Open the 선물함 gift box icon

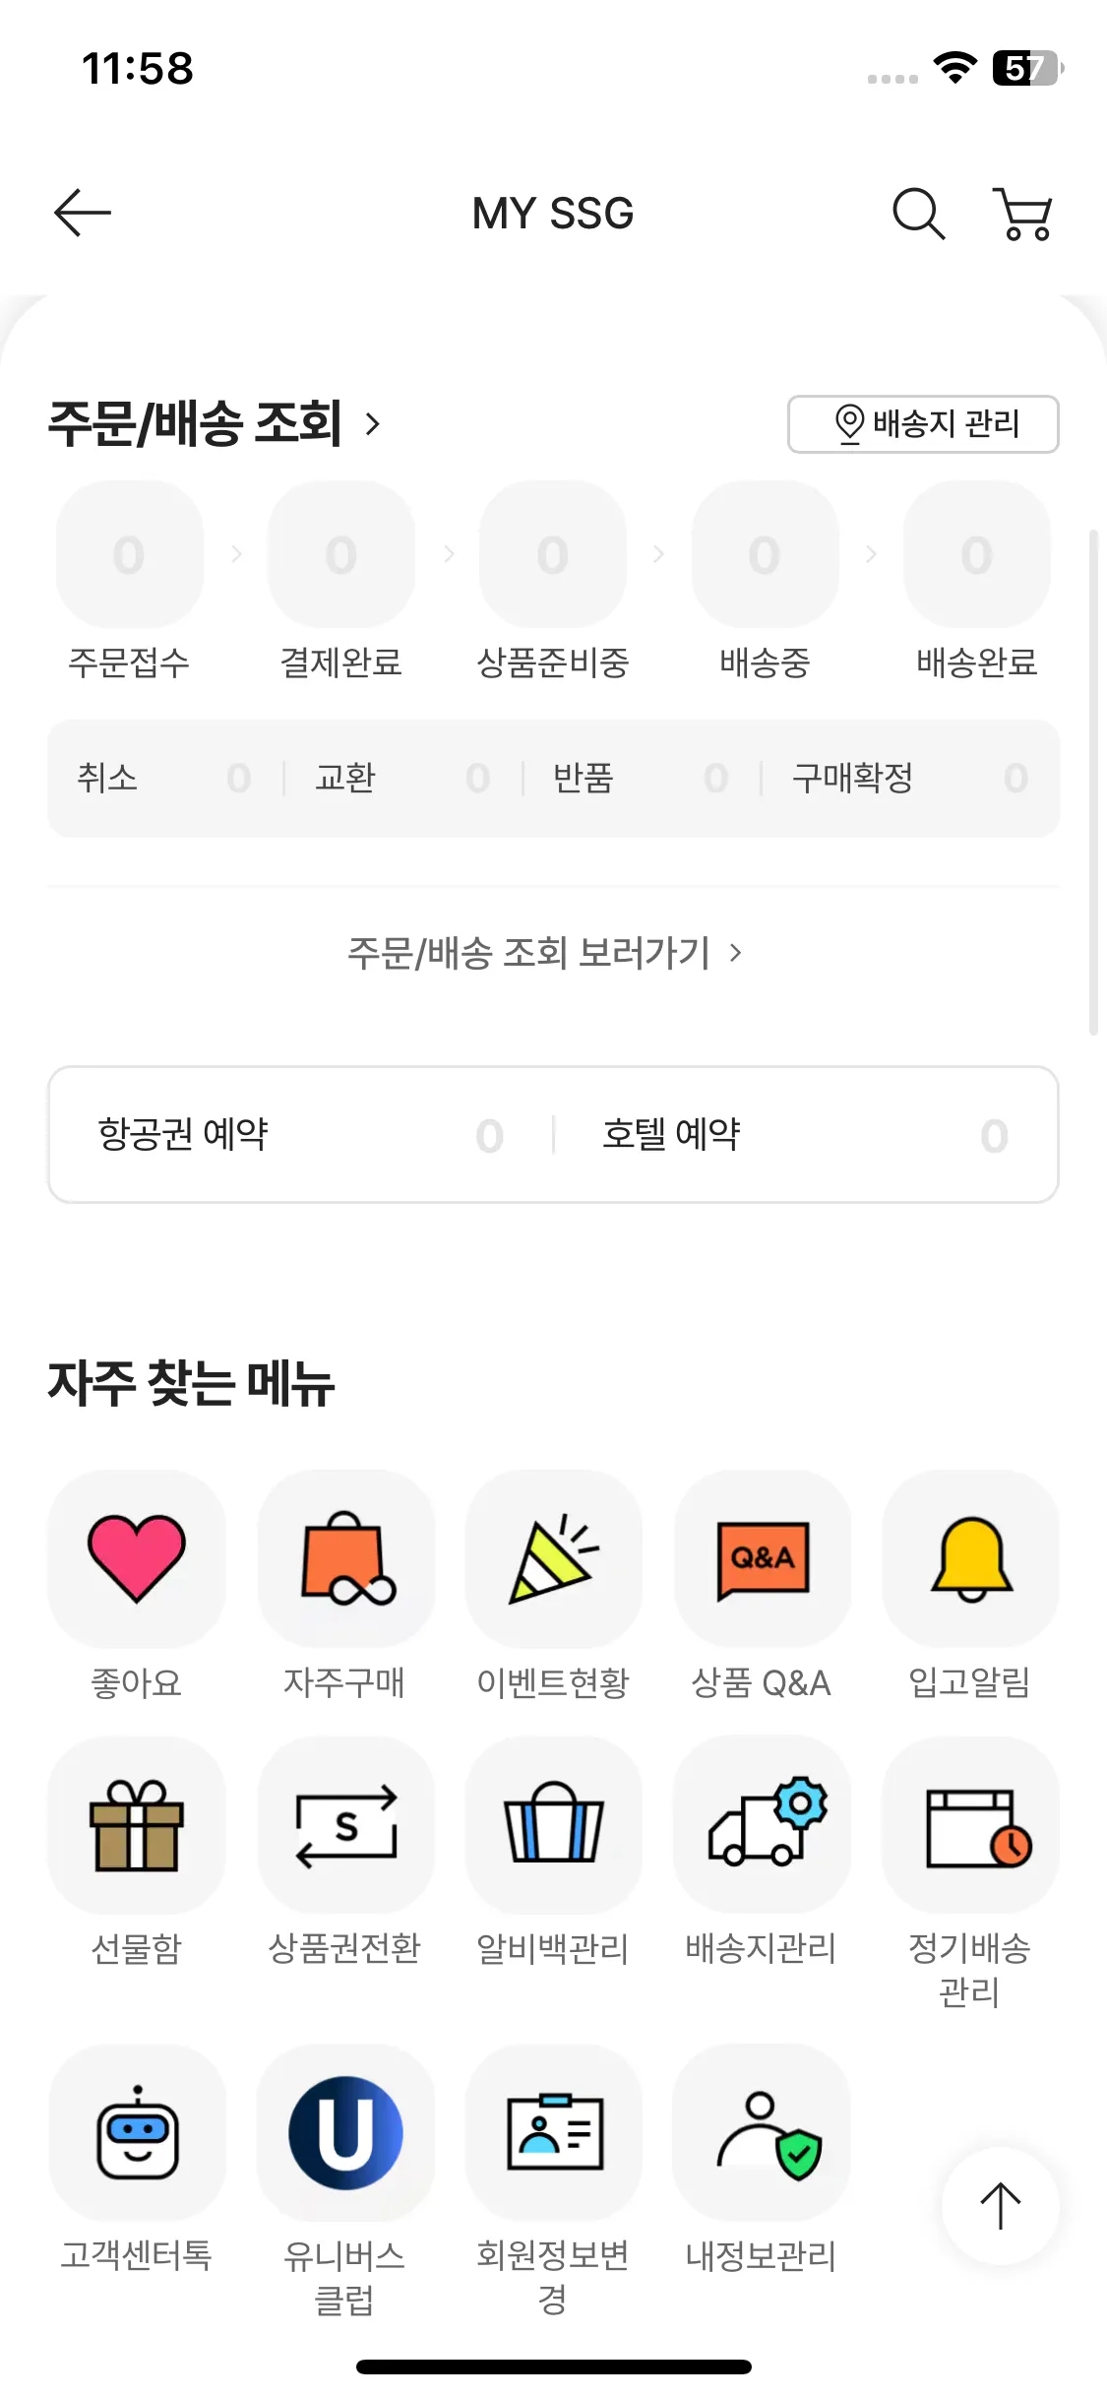(x=137, y=1825)
